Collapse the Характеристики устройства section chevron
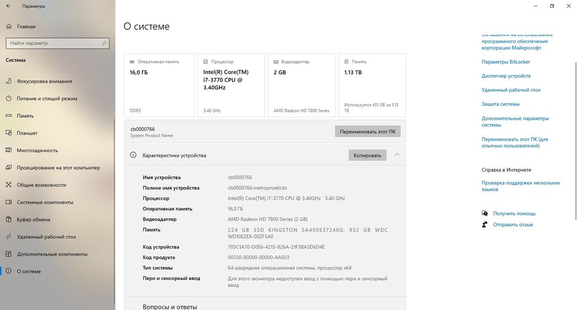Viewport: 577px width, 310px height. pyautogui.click(x=397, y=155)
